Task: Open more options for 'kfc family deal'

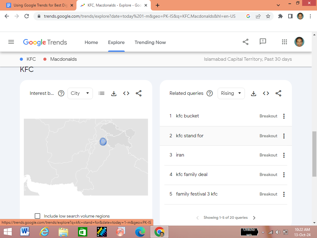Action: pyautogui.click(x=284, y=175)
